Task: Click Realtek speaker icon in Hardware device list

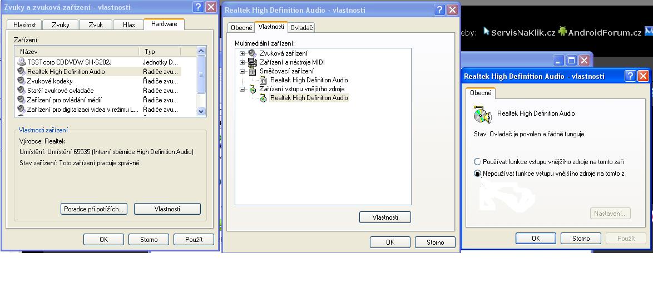Action: coord(22,72)
